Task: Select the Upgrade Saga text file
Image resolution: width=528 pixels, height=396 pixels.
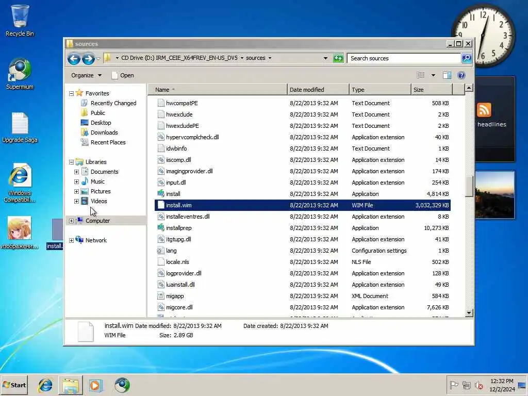Action: pyautogui.click(x=20, y=128)
